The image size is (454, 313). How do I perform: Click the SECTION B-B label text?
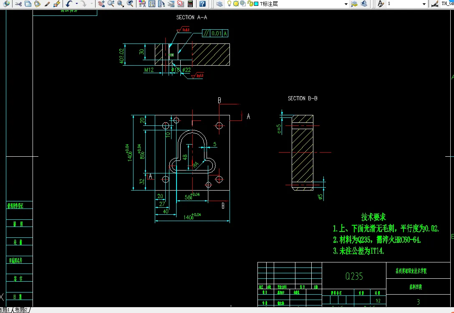coord(303,98)
